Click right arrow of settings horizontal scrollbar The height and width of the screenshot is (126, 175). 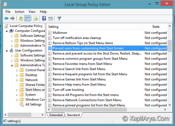(x=165, y=110)
